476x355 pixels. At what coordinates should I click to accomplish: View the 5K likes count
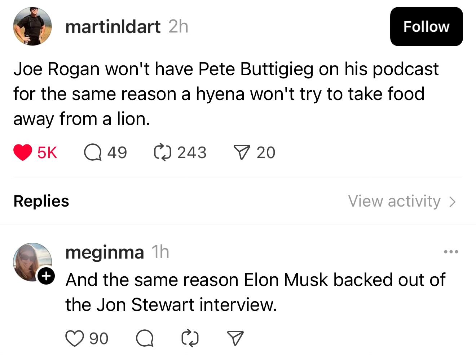click(x=47, y=152)
